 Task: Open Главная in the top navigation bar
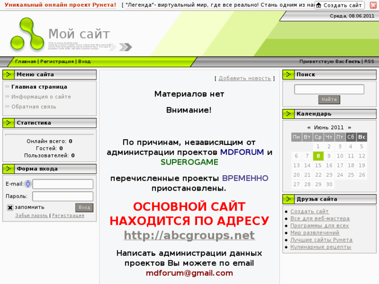(x=26, y=61)
